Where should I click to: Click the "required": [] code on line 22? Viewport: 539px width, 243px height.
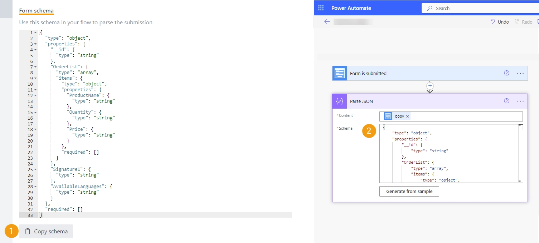tap(80, 152)
